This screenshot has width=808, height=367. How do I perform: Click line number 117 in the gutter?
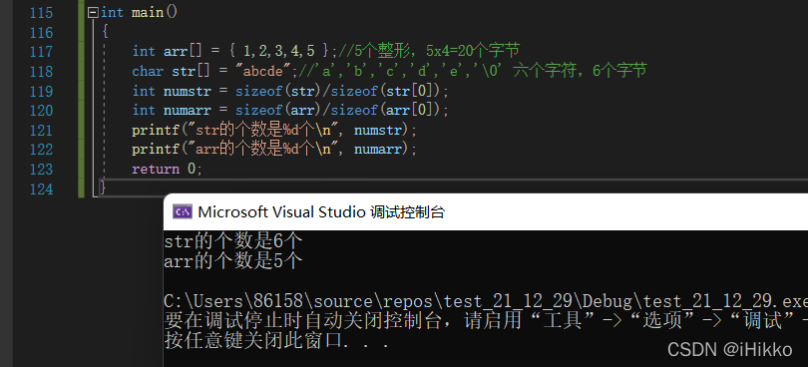pos(41,52)
